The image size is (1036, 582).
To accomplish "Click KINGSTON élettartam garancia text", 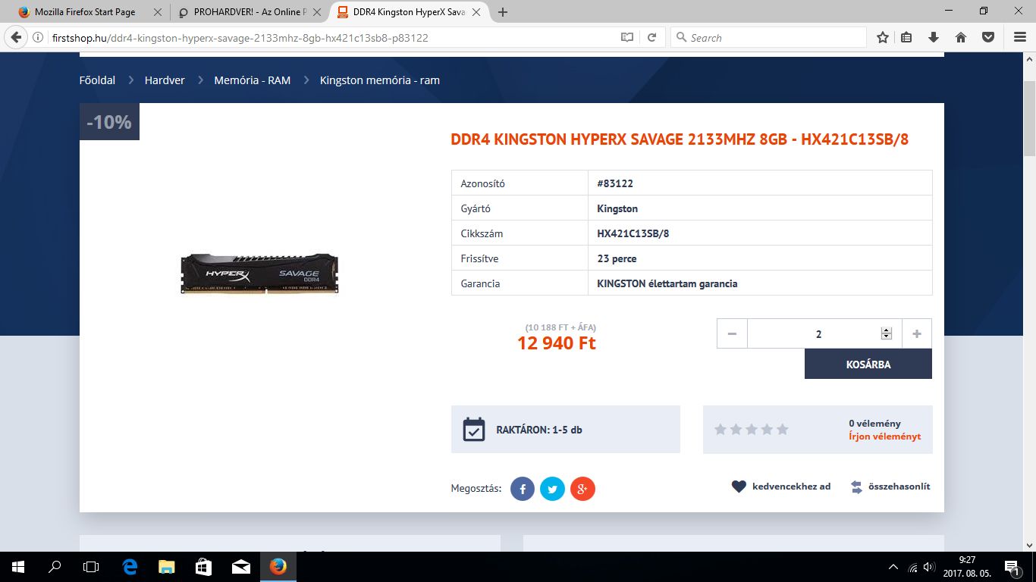I will [x=667, y=283].
